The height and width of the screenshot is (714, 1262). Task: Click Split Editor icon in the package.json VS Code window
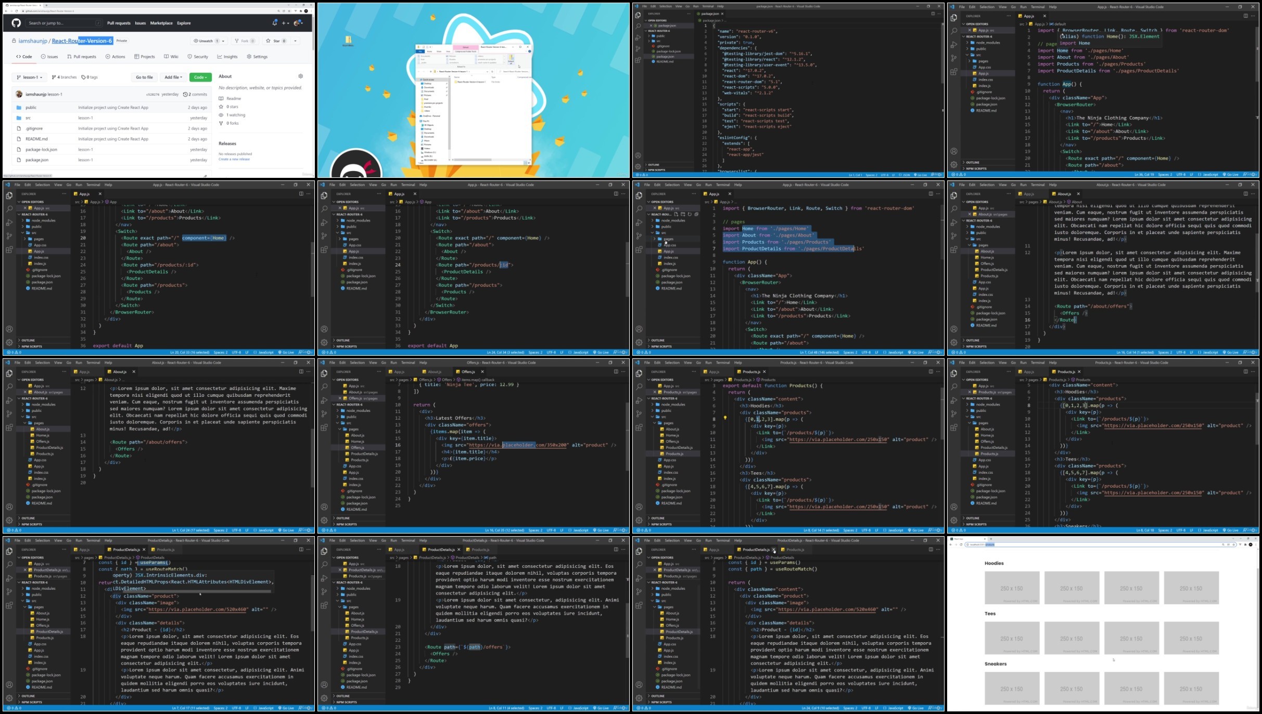tap(932, 14)
